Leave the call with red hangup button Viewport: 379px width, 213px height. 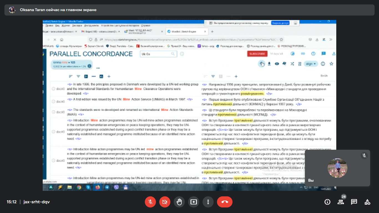[225, 202]
